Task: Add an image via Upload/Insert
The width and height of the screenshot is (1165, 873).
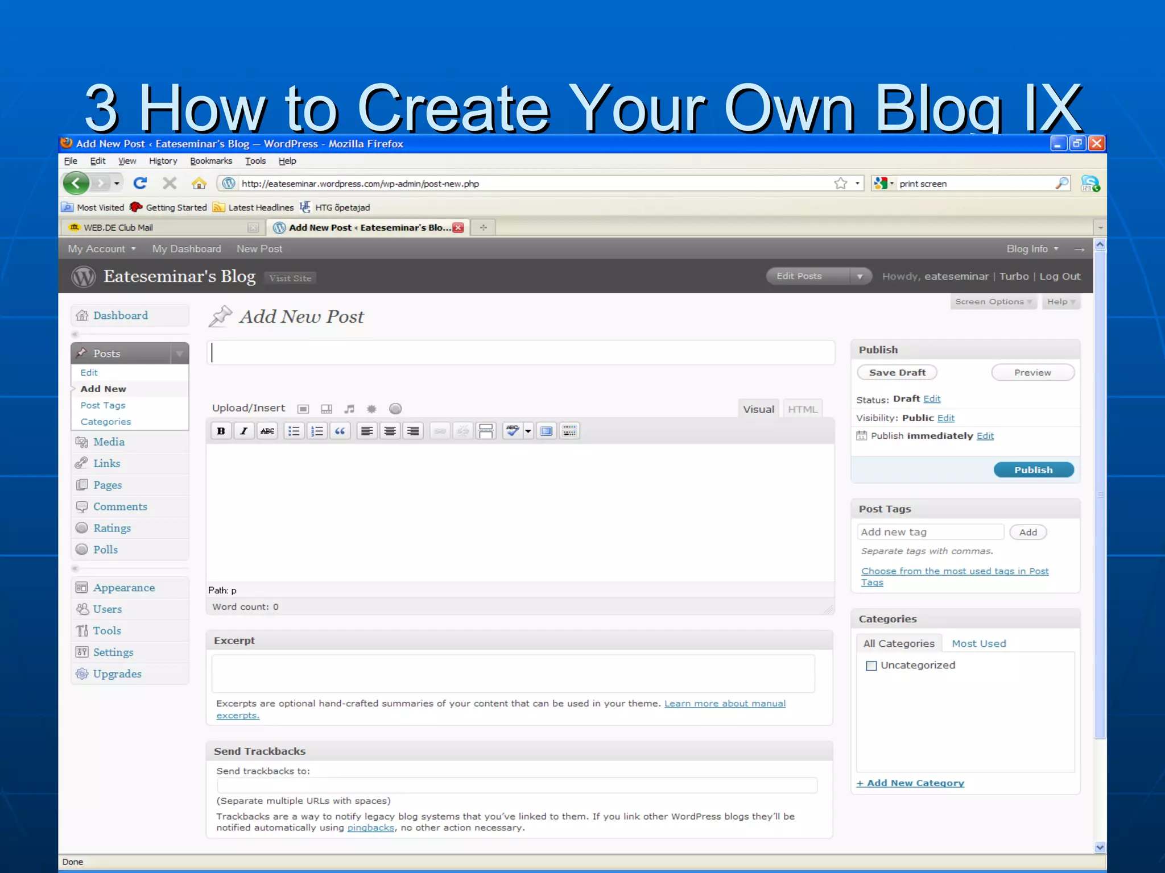Action: [x=303, y=409]
